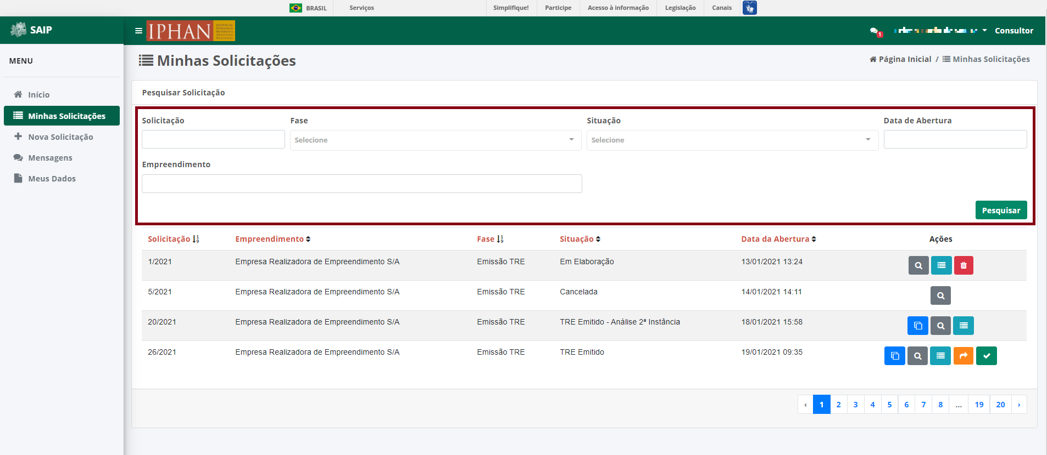Screen dimensions: 1047x455
Task: Go to pagination page 20
Action: tap(1000, 405)
